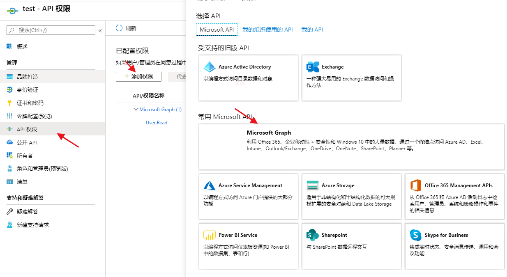Image resolution: width=507 pixels, height=277 pixels.
Task: Open 清单 menu item
Action: pyautogui.click(x=53, y=182)
